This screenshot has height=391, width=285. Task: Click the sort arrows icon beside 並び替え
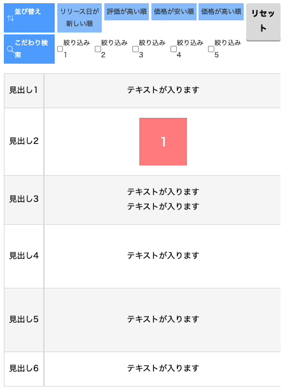[10, 18]
